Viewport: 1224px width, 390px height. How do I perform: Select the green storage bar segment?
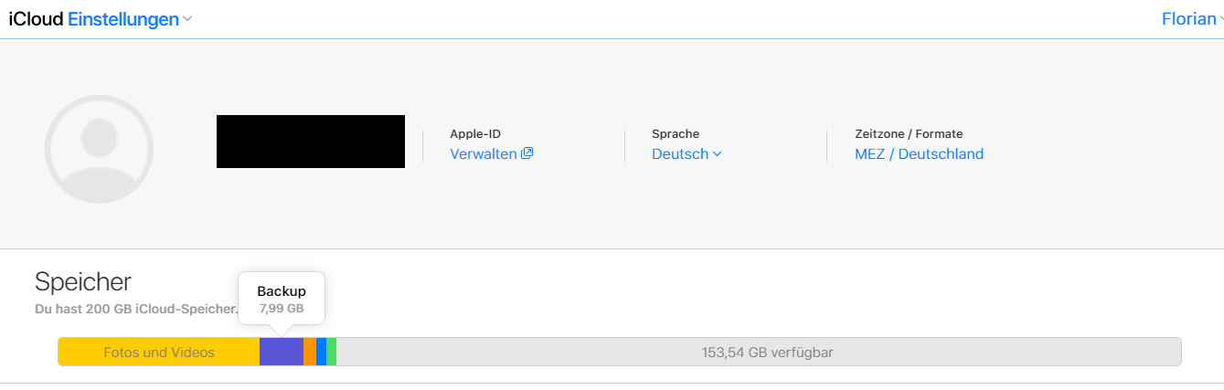(331, 352)
